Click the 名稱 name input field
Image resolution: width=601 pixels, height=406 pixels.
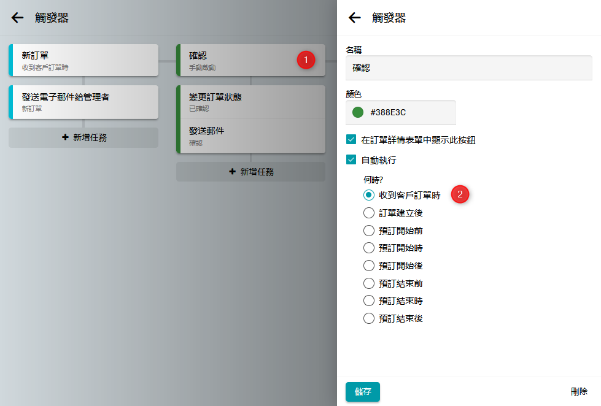point(469,68)
